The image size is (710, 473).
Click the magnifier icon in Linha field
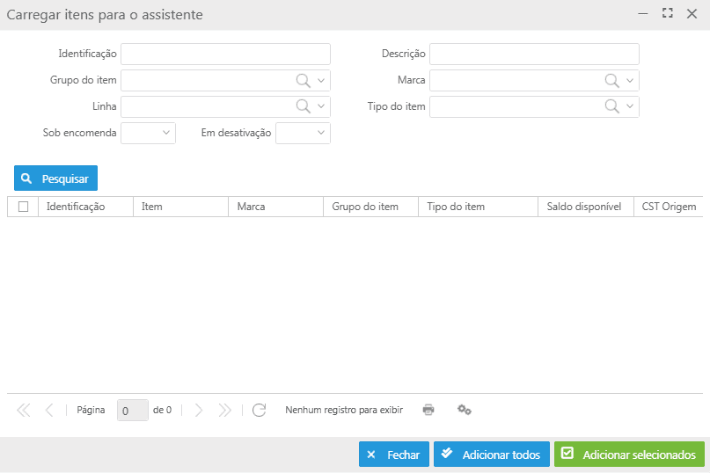[303, 106]
